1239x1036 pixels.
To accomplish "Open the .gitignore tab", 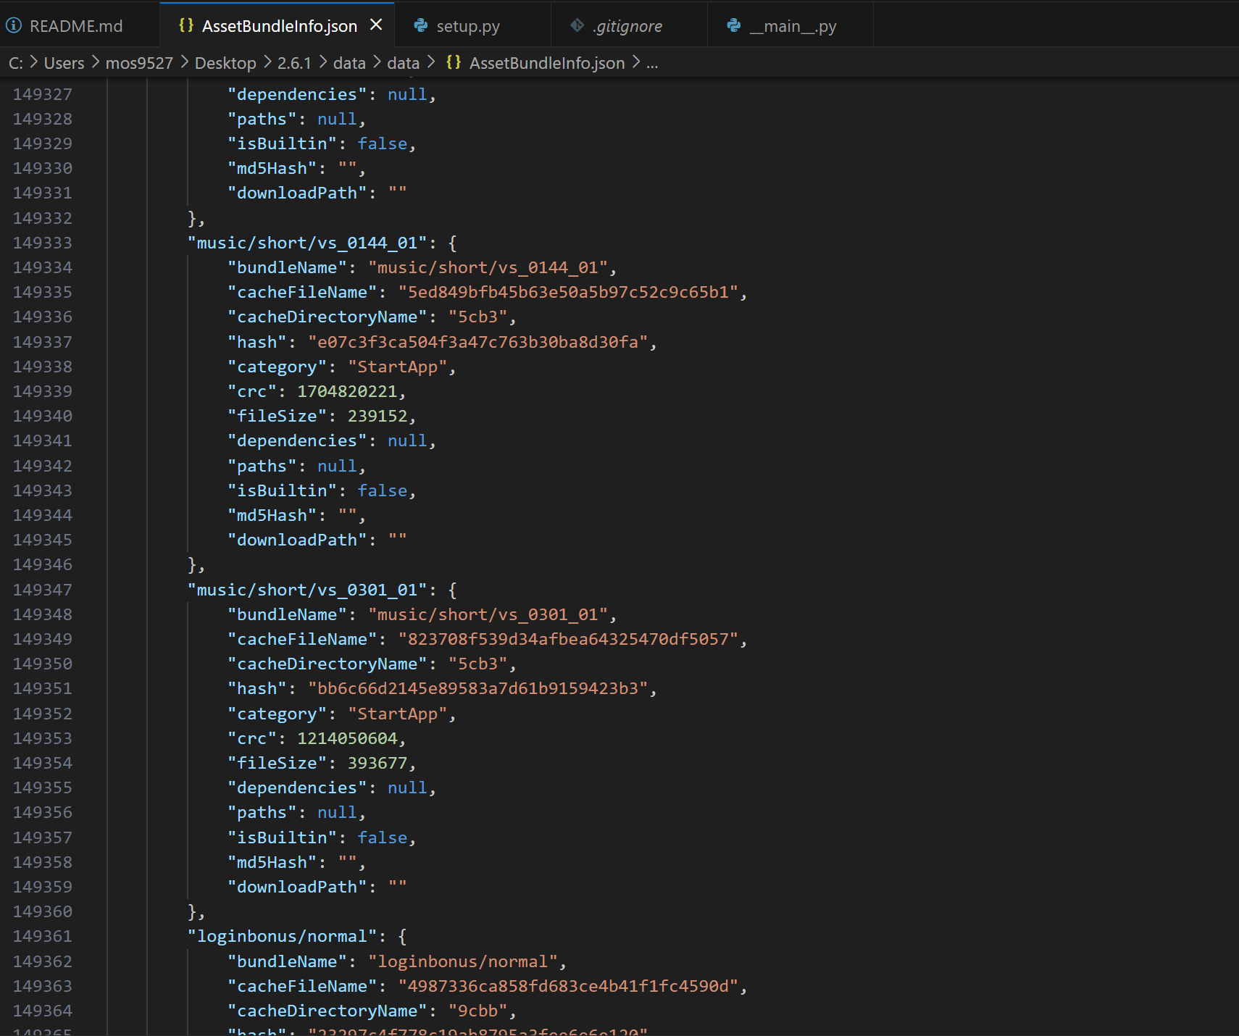I will (x=628, y=26).
